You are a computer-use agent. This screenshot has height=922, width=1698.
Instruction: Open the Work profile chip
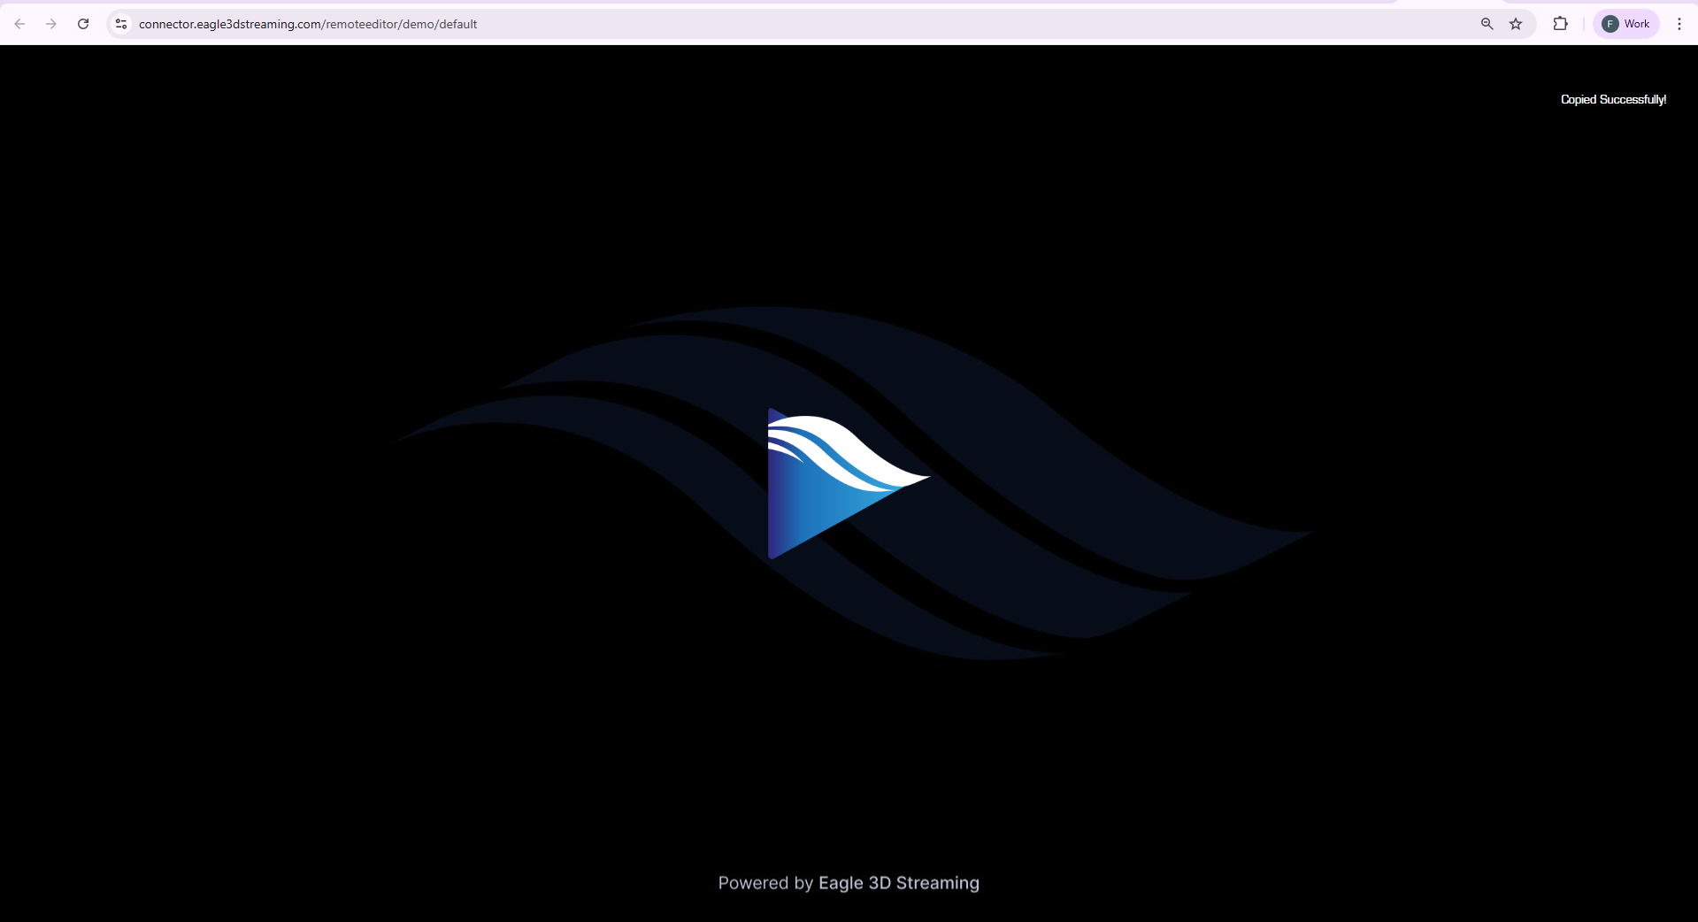tap(1625, 24)
